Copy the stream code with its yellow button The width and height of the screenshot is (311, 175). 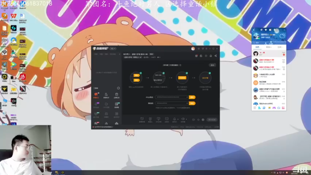(x=192, y=103)
